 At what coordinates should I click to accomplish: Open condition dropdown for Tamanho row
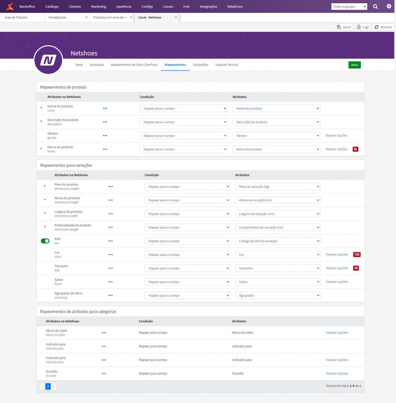pyautogui.click(x=187, y=268)
